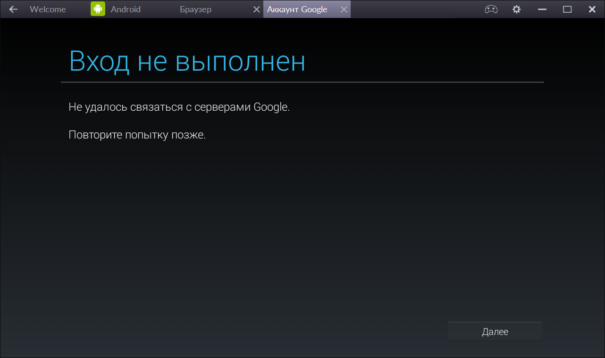
Task: Click the heading 'Вход не выполнен'
Action: coord(187,61)
